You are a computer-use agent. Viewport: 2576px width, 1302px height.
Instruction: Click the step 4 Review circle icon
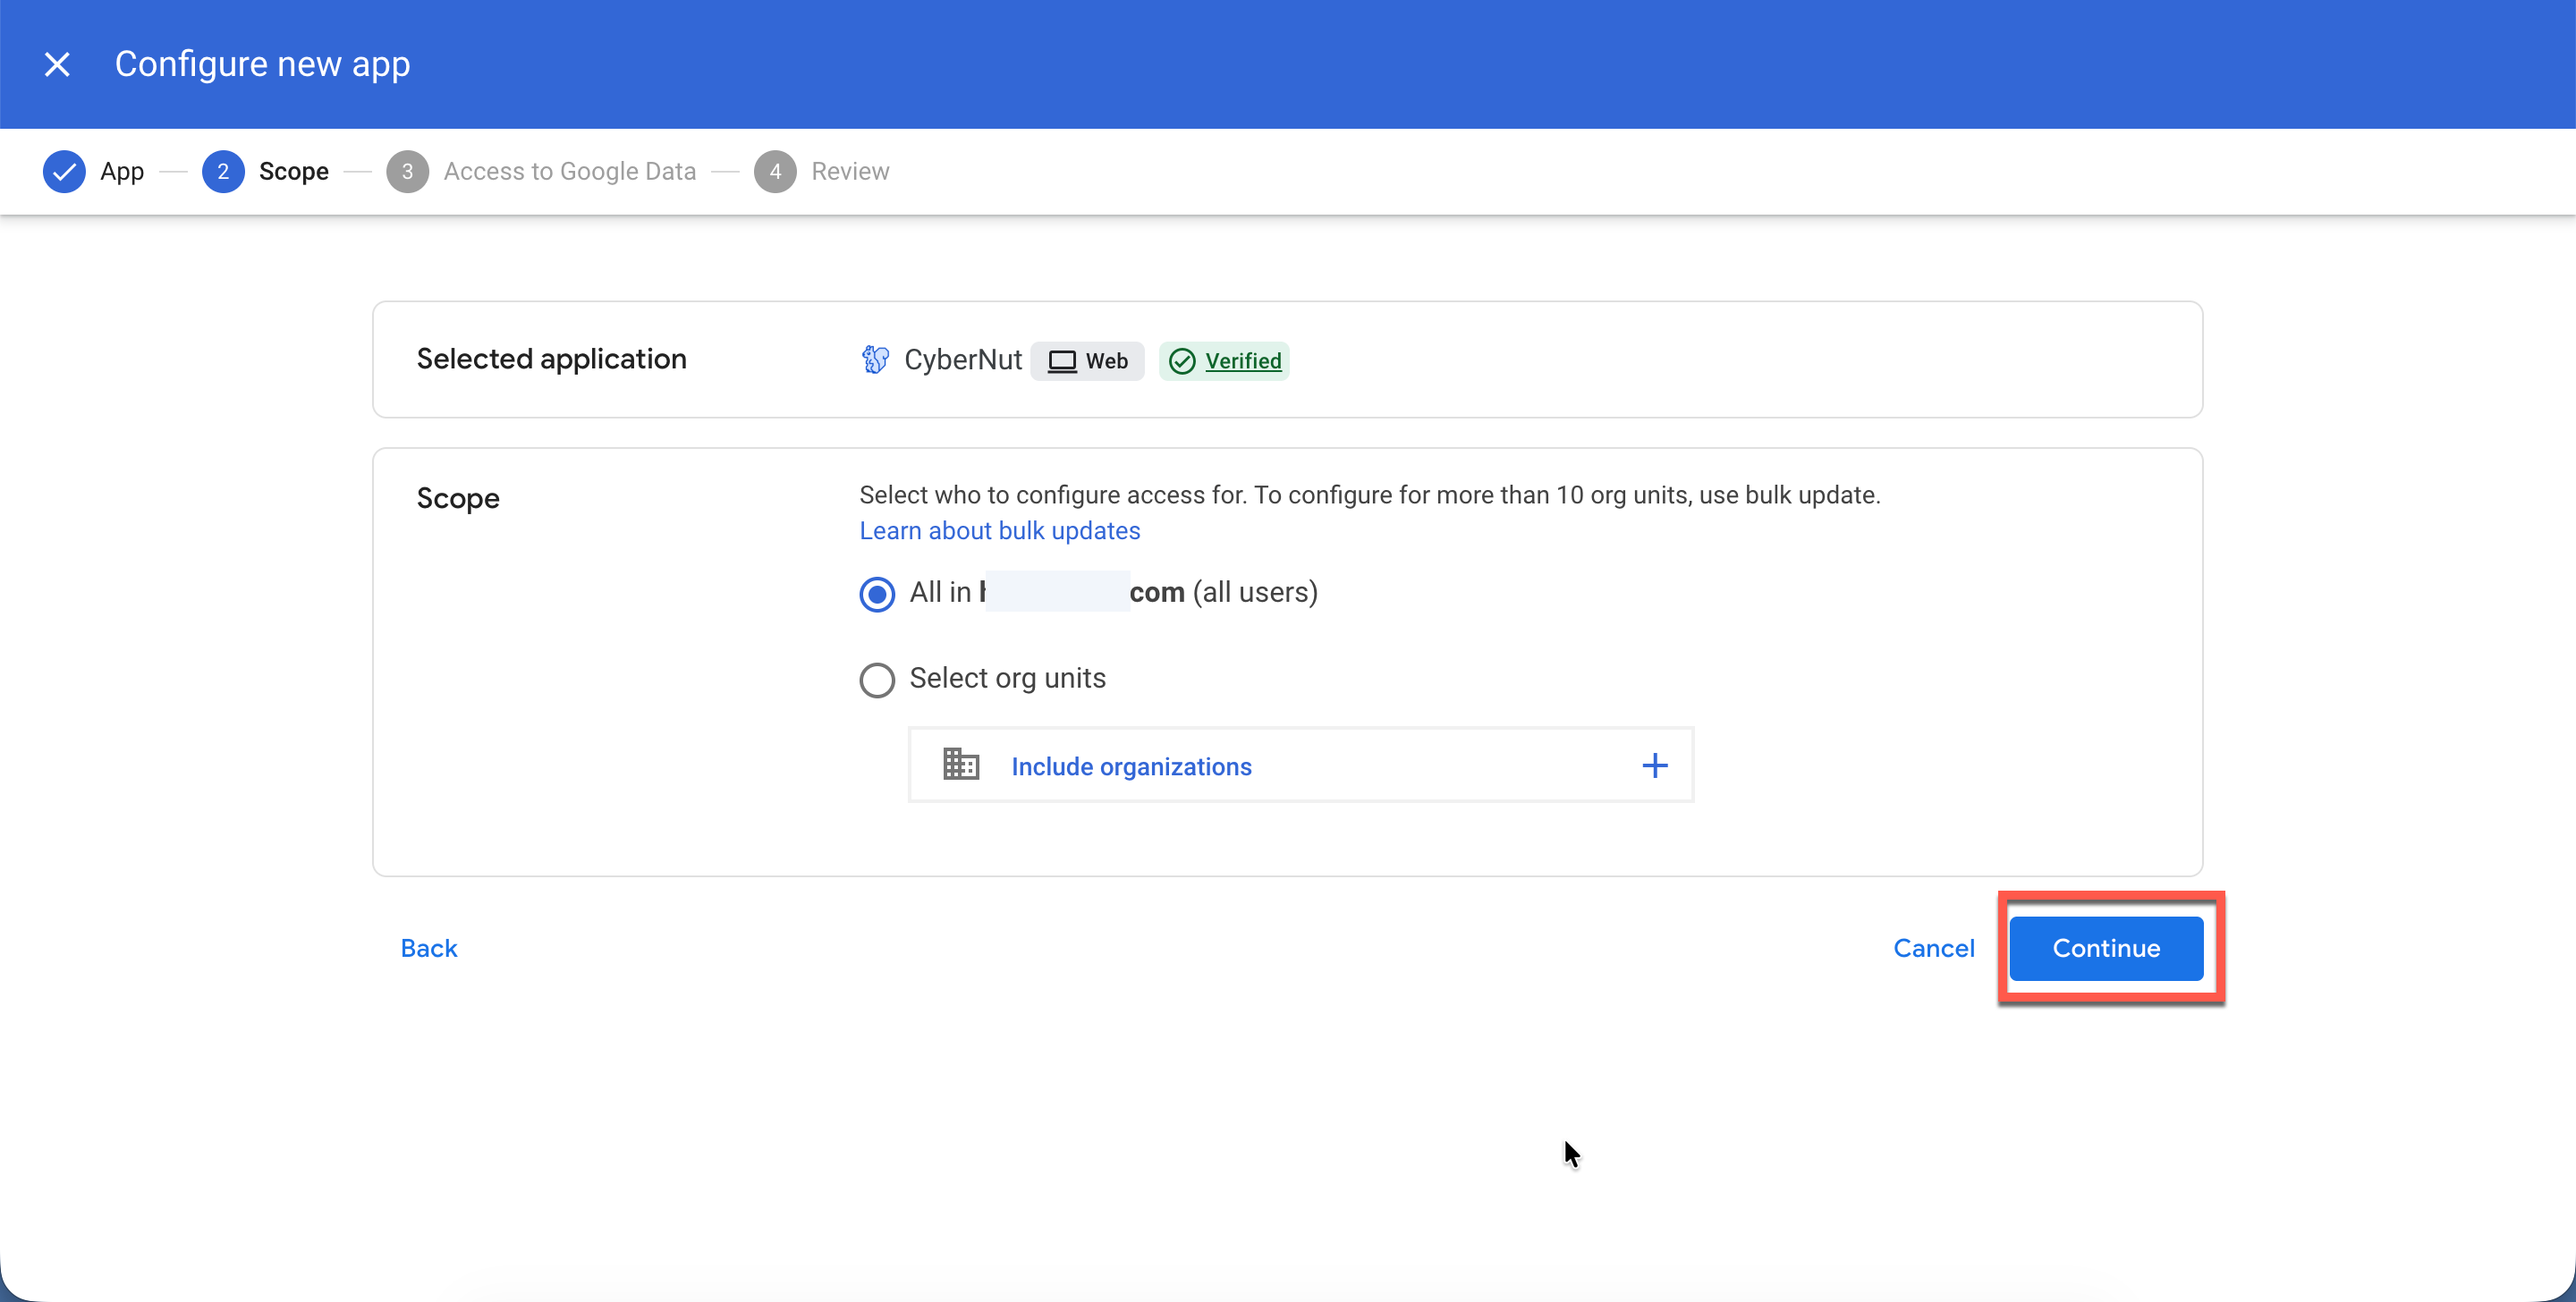775,171
